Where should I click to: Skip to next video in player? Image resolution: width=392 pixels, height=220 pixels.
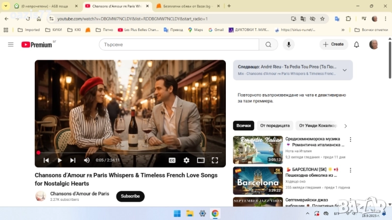coord(73,160)
